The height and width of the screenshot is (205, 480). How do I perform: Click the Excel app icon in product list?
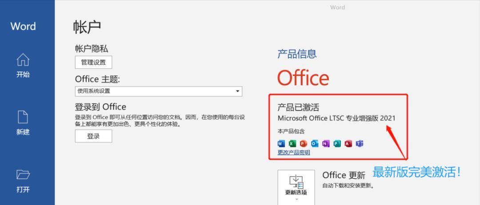292,143
